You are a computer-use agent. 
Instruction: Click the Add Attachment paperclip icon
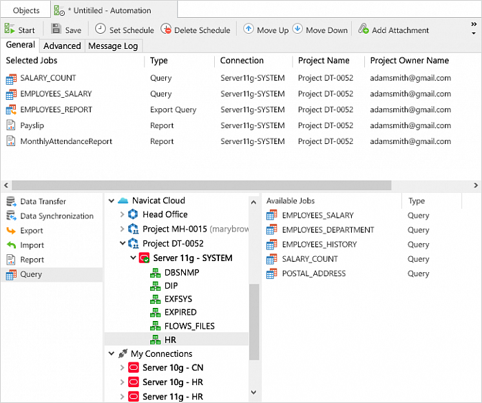click(x=364, y=29)
